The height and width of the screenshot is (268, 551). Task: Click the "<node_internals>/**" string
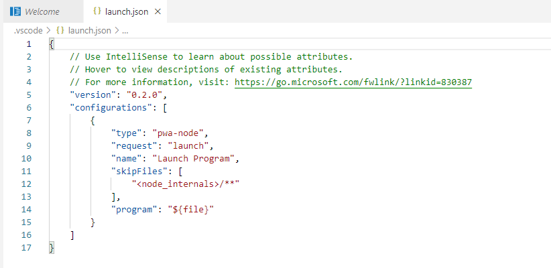(x=186, y=184)
